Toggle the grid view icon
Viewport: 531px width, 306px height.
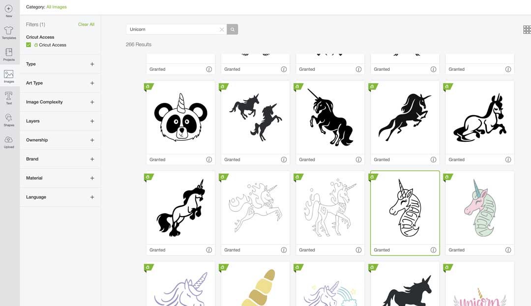(x=527, y=30)
